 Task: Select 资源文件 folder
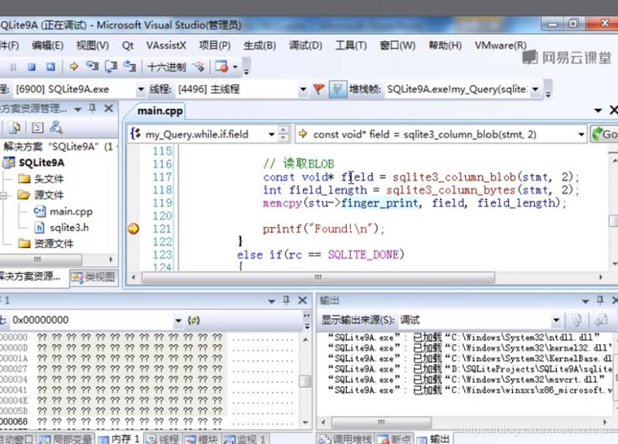pyautogui.click(x=53, y=244)
